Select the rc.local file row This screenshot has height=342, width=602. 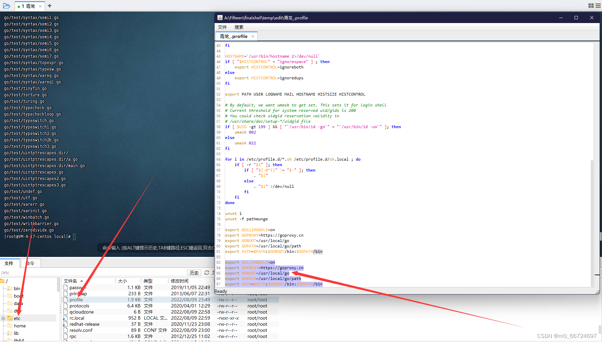click(x=170, y=318)
